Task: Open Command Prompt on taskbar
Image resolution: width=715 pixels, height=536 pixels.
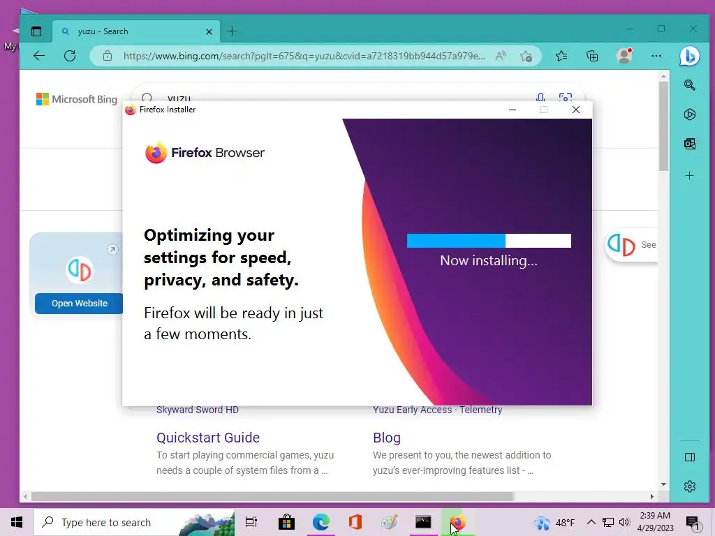Action: [423, 522]
